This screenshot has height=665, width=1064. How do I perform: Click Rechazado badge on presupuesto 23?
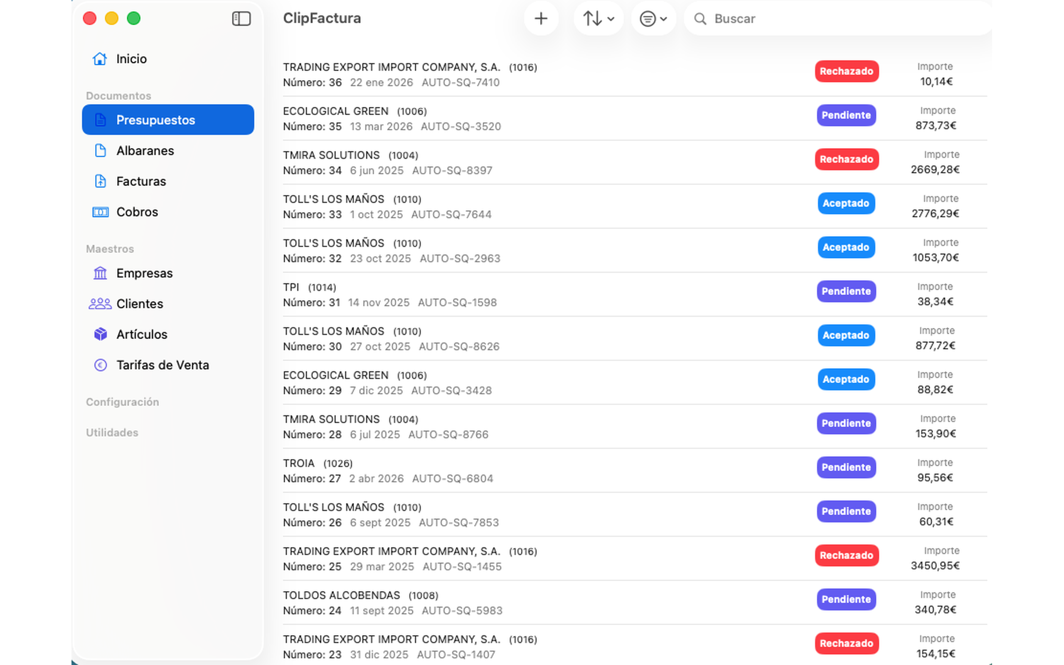(846, 643)
